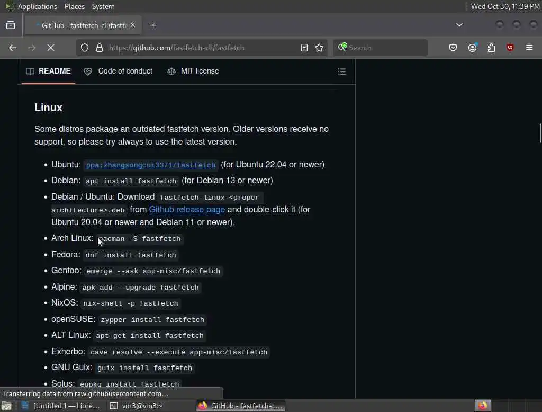Screen dimensions: 542x412
Task: Open the tracking protection shield icon
Action: tap(85, 48)
